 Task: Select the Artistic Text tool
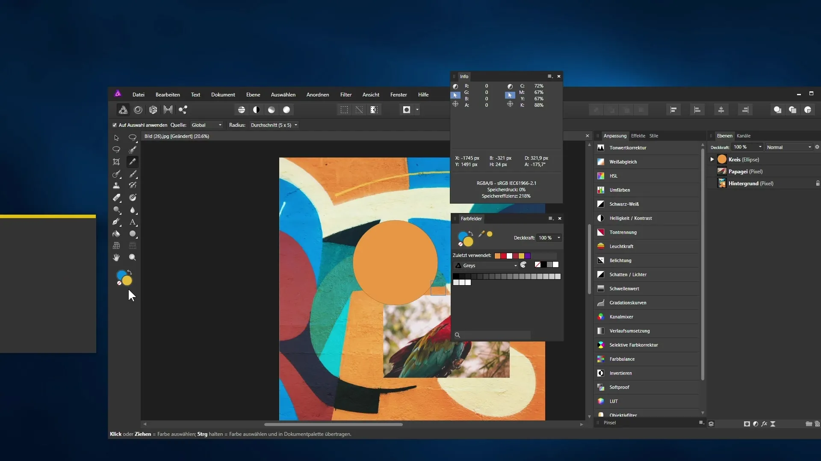[133, 222]
